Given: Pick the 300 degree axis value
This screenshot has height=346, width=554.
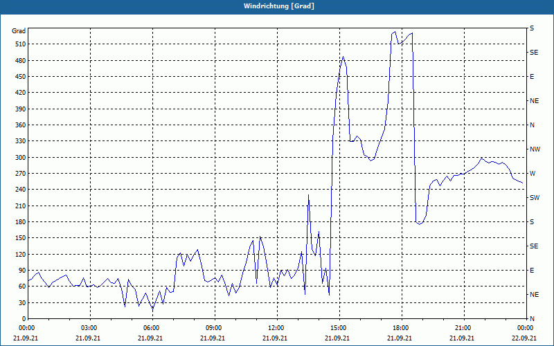Looking at the screenshot, I should [21, 158].
